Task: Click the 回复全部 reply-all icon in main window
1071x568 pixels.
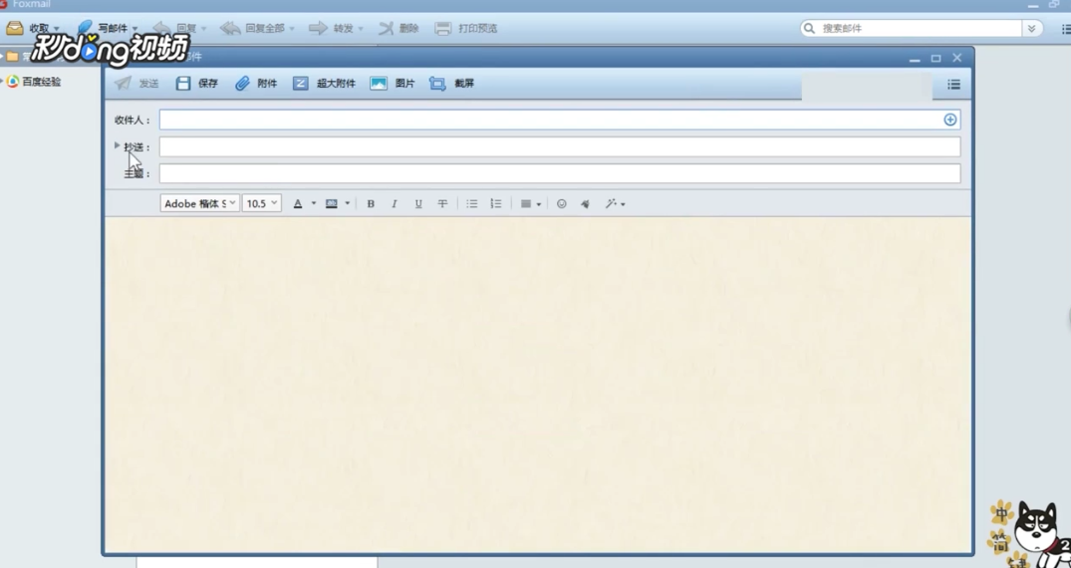Action: (230, 28)
